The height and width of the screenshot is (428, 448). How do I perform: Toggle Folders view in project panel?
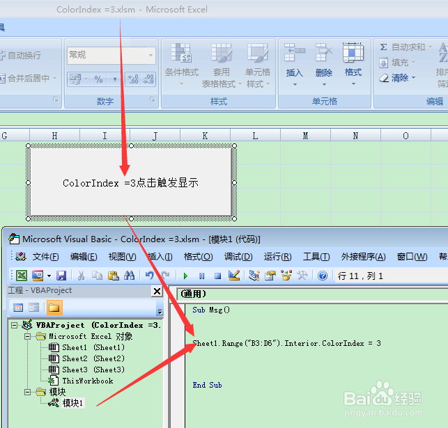pos(54,308)
